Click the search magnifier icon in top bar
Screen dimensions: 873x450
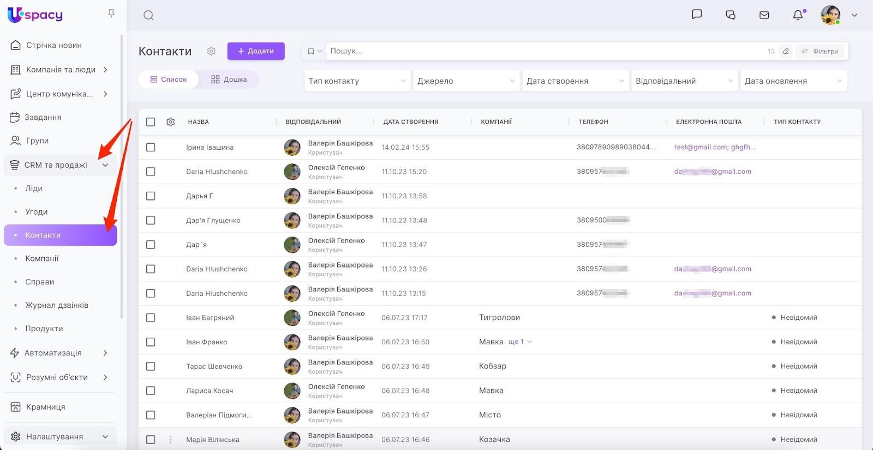[x=148, y=15]
